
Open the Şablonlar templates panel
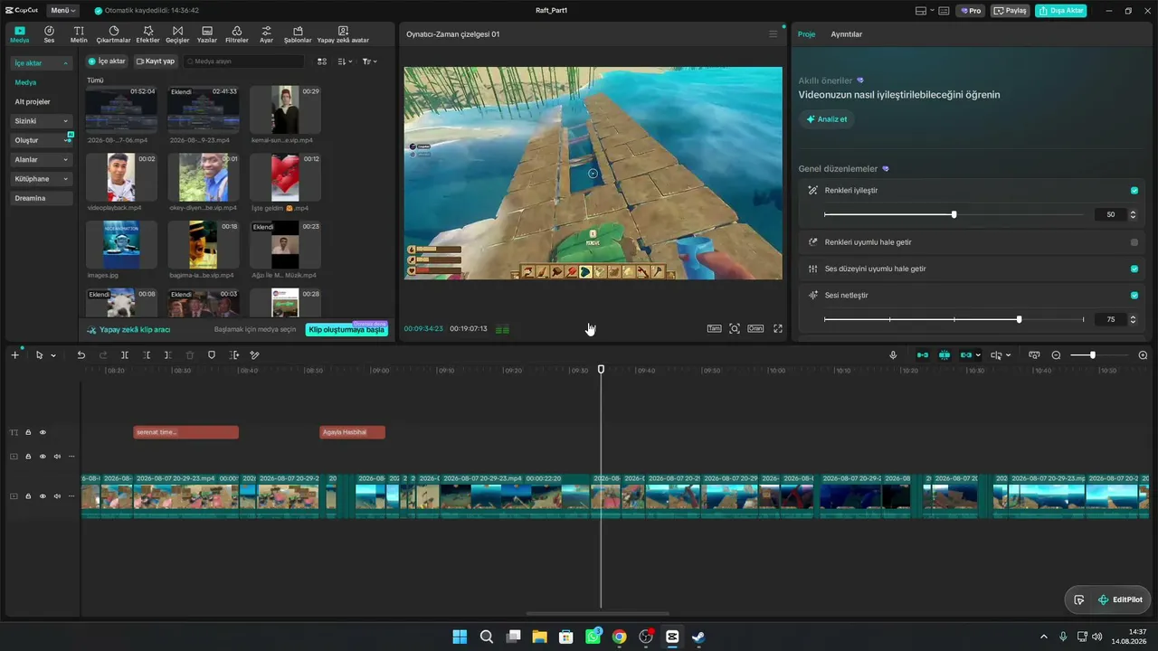pos(298,34)
